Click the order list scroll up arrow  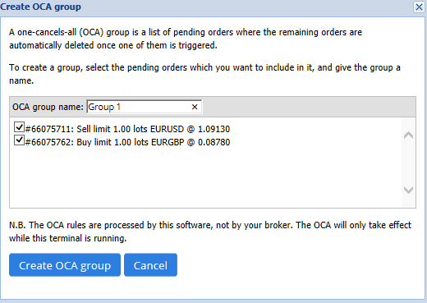408,135
